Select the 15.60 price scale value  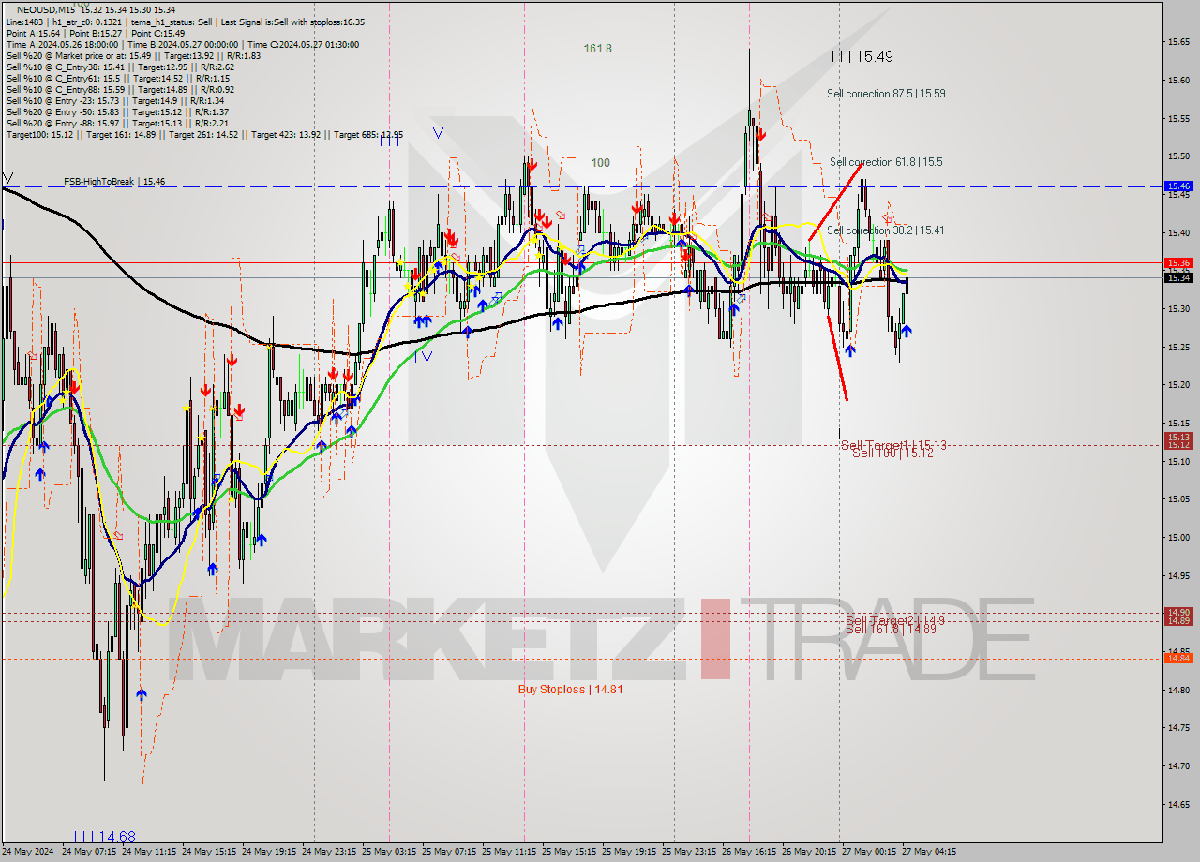click(x=1178, y=81)
